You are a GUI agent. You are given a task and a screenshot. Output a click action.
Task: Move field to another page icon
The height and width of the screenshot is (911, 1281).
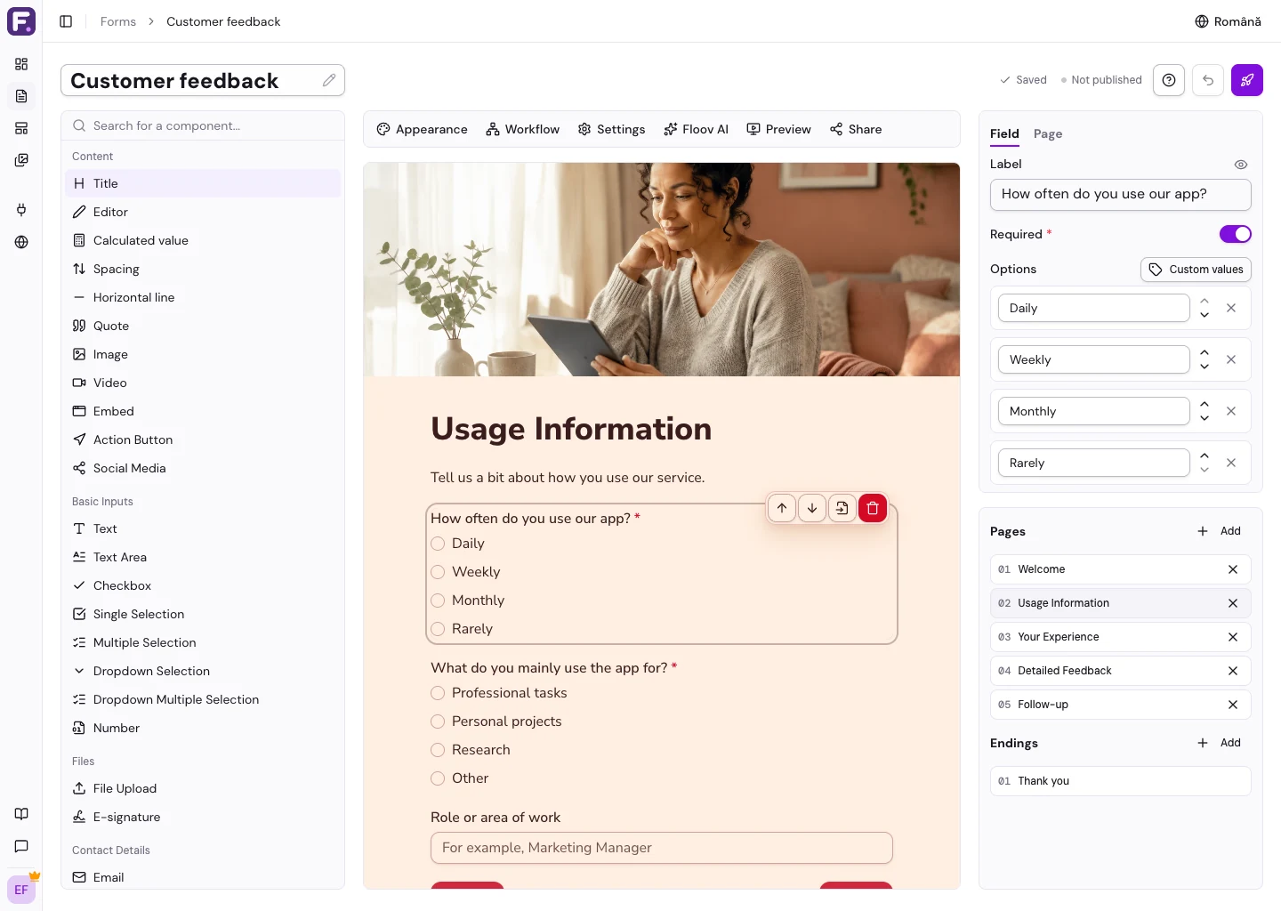pyautogui.click(x=842, y=508)
